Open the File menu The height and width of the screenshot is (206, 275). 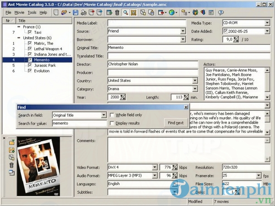[8, 13]
